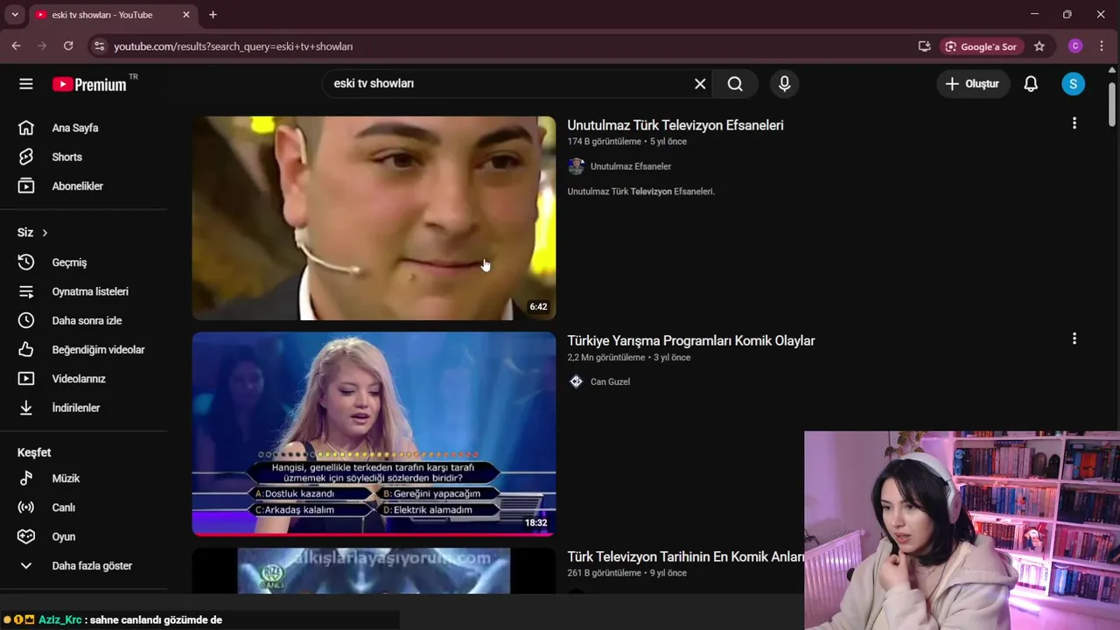Open options menu for Unutulmaz Türk Televizyon video
The width and height of the screenshot is (1120, 630).
tap(1074, 123)
